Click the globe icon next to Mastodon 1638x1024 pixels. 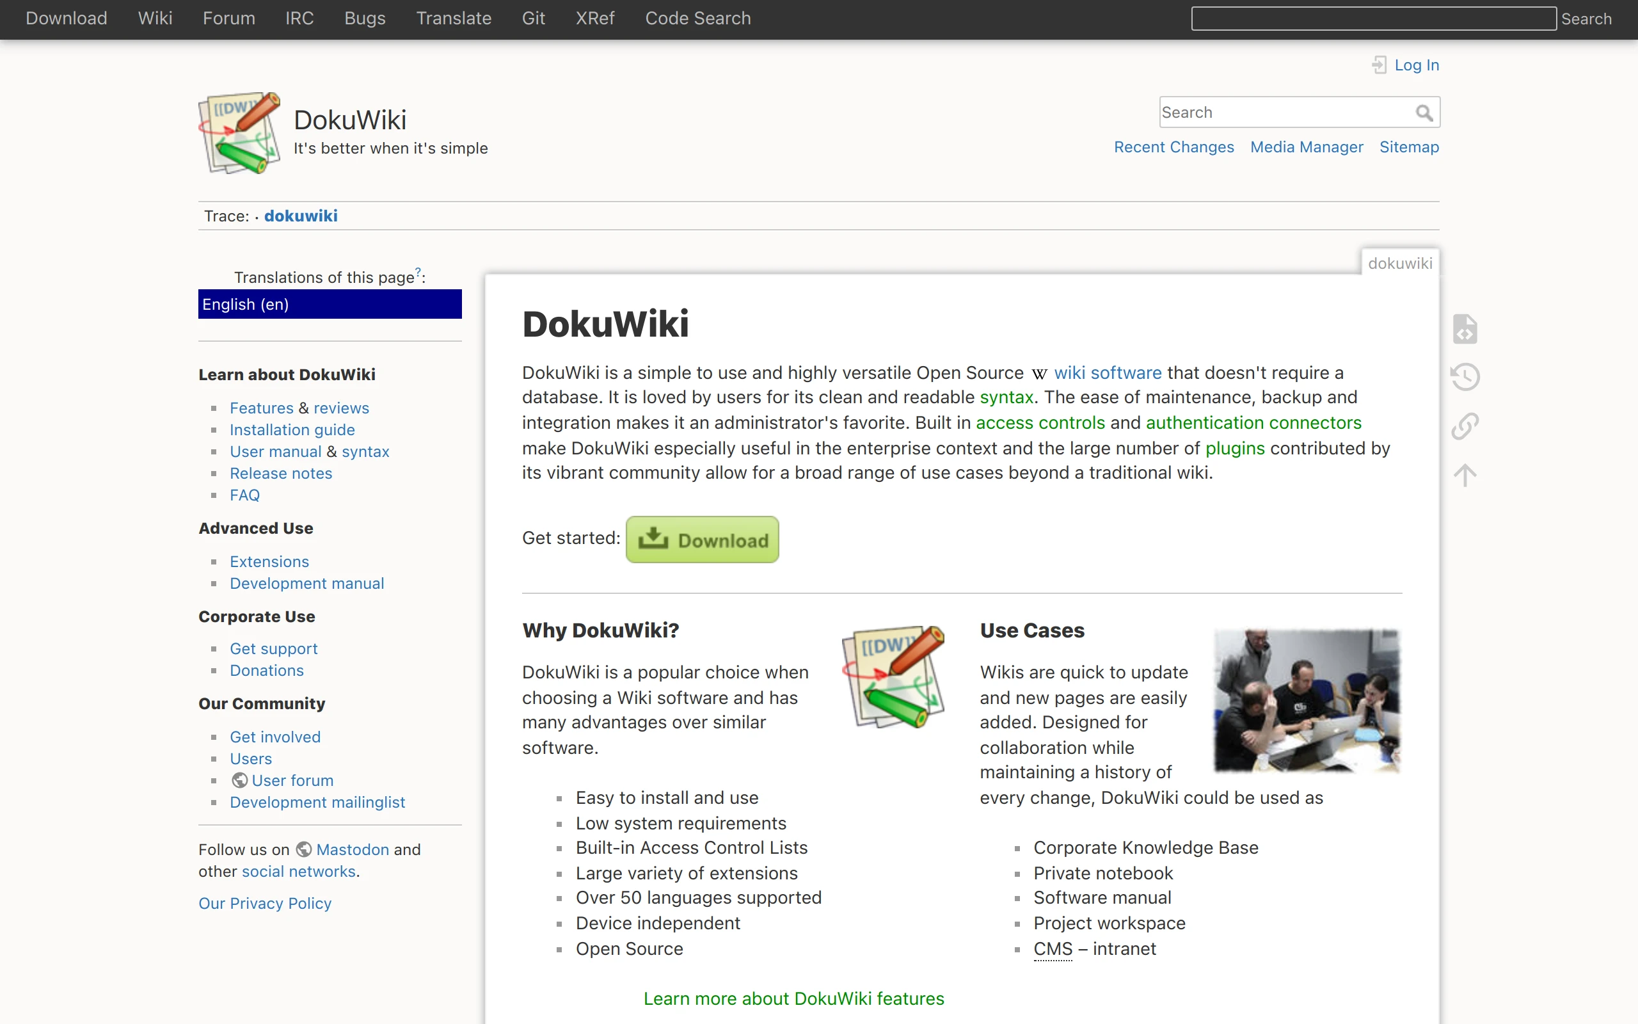pos(304,849)
